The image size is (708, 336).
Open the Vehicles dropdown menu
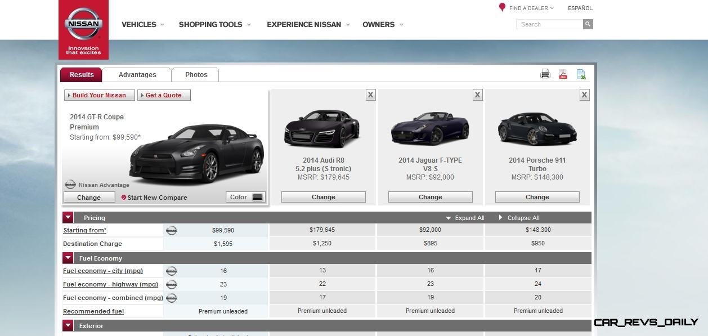pyautogui.click(x=143, y=24)
